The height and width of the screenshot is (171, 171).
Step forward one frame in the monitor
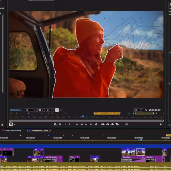tap(91, 124)
